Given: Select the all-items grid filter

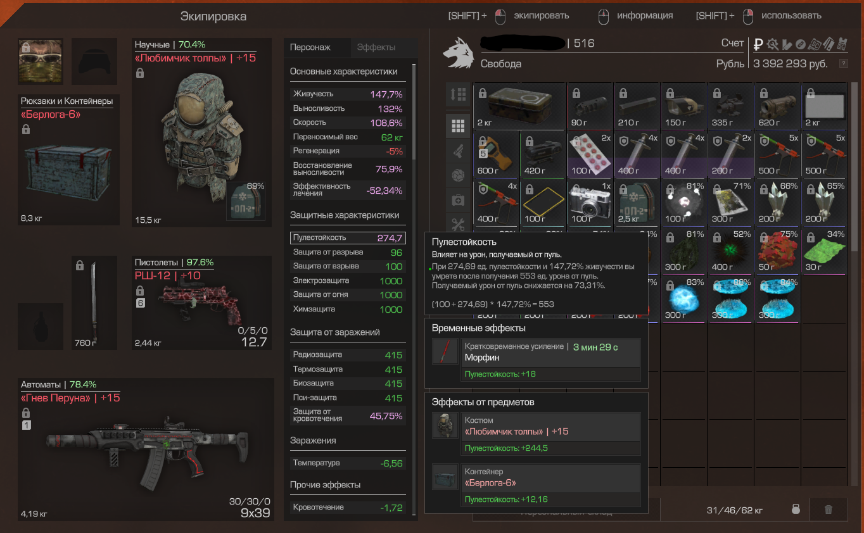Looking at the screenshot, I should [458, 126].
